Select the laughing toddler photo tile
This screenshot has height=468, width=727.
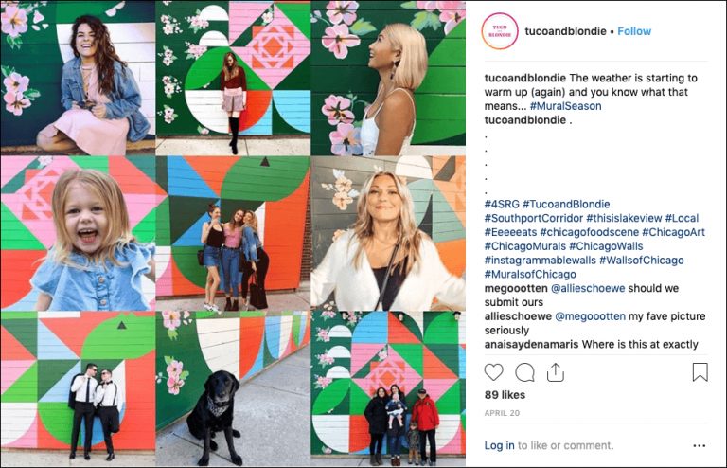(x=78, y=233)
